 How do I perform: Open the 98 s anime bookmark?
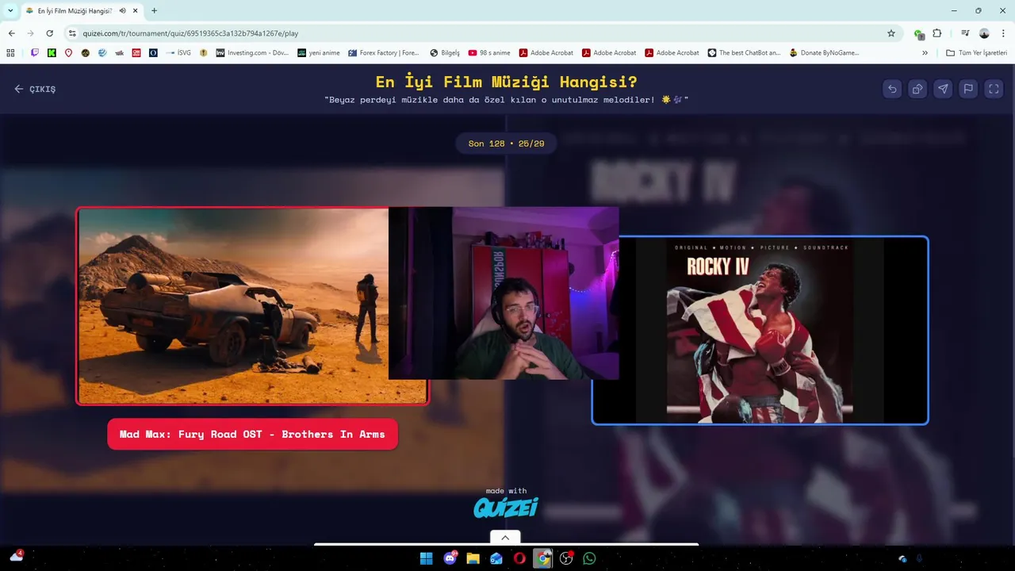click(x=489, y=53)
